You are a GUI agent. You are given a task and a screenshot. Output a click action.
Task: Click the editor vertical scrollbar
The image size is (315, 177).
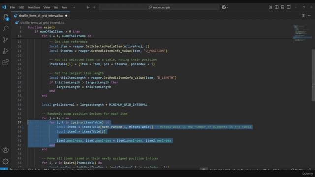point(313,75)
